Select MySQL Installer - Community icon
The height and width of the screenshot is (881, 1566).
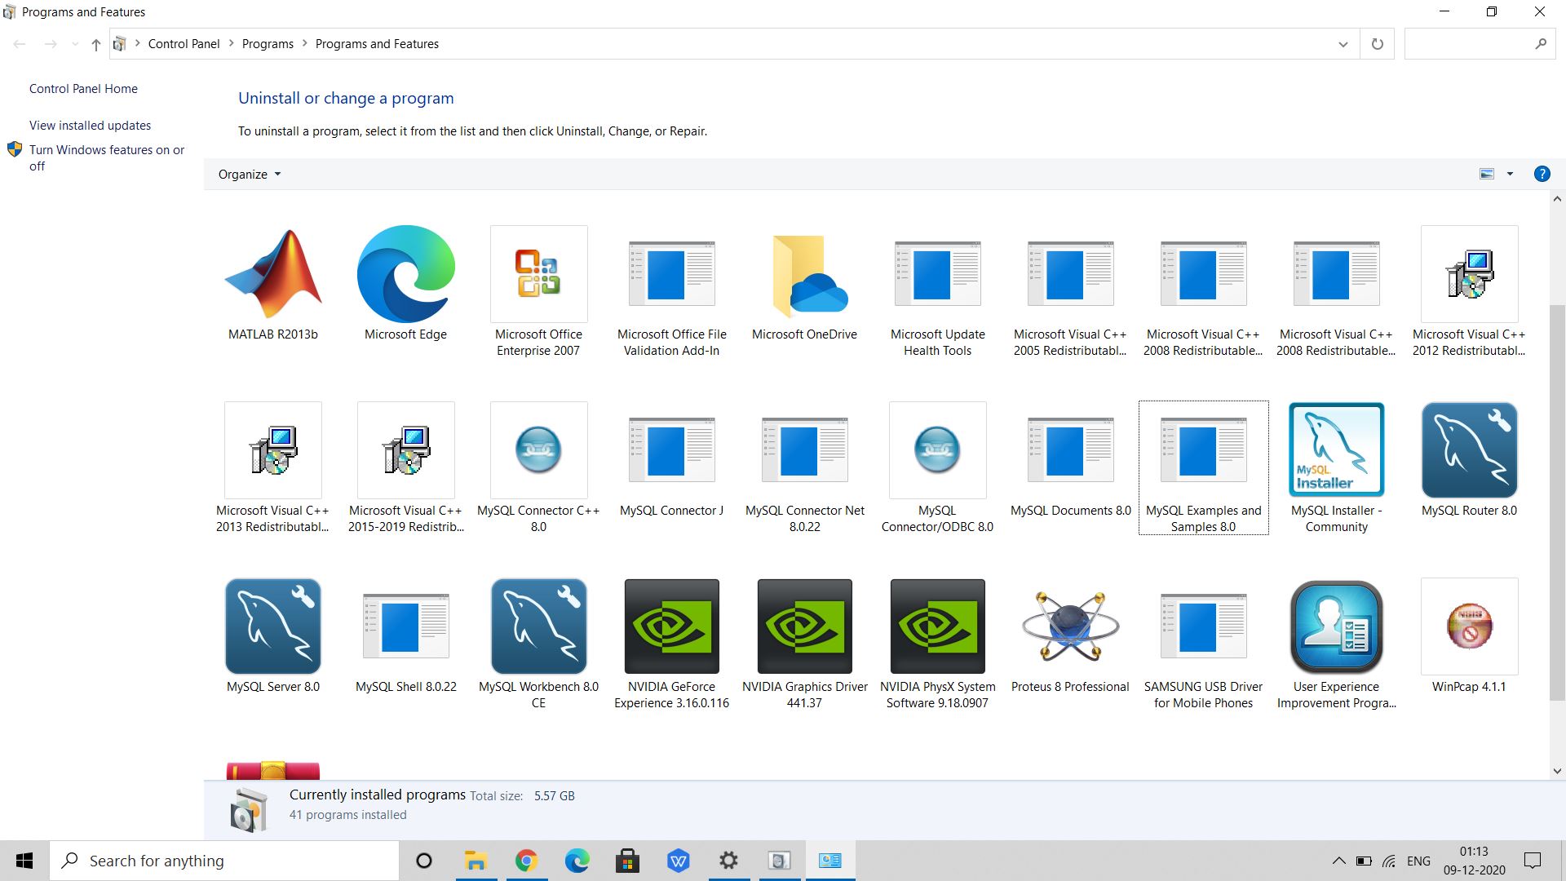[1336, 450]
